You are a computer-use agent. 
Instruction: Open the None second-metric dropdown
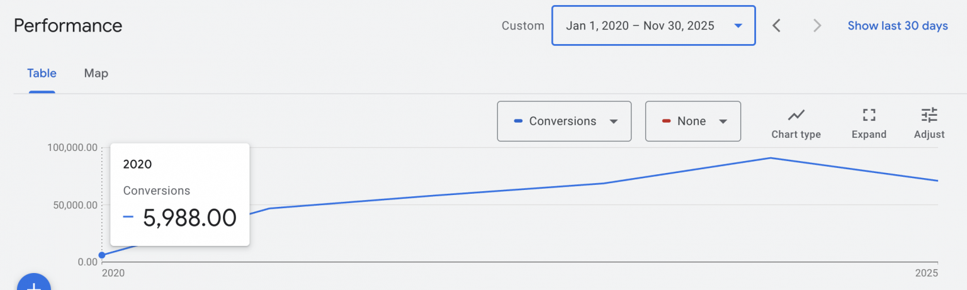tap(693, 121)
